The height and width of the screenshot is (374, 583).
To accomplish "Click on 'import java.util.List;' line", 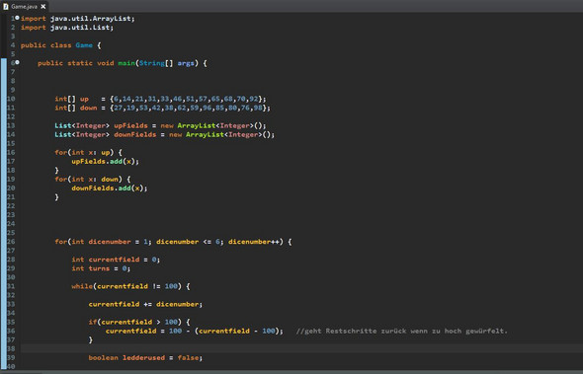I will pos(67,28).
